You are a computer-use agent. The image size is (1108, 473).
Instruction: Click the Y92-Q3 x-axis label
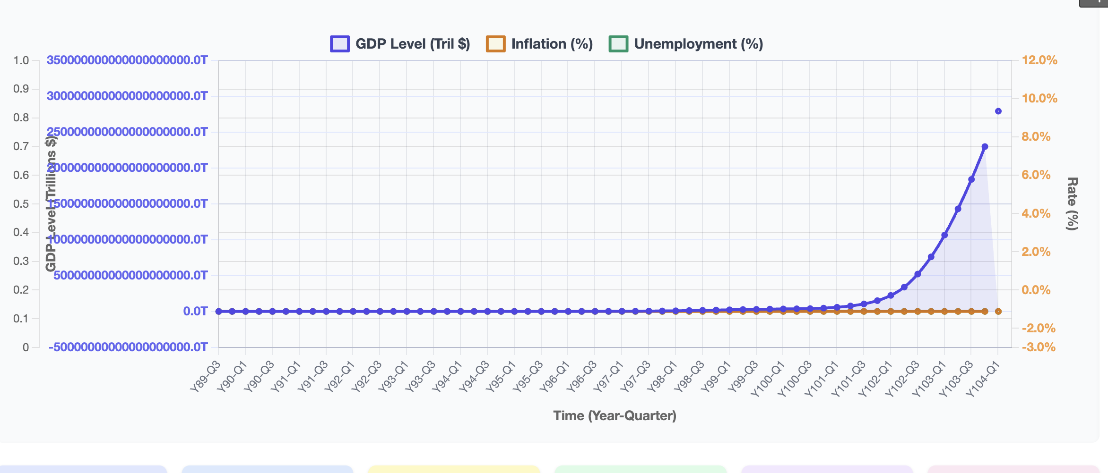(367, 376)
